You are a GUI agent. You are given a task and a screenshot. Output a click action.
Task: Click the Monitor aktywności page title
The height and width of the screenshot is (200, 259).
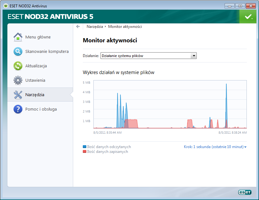tap(110, 40)
